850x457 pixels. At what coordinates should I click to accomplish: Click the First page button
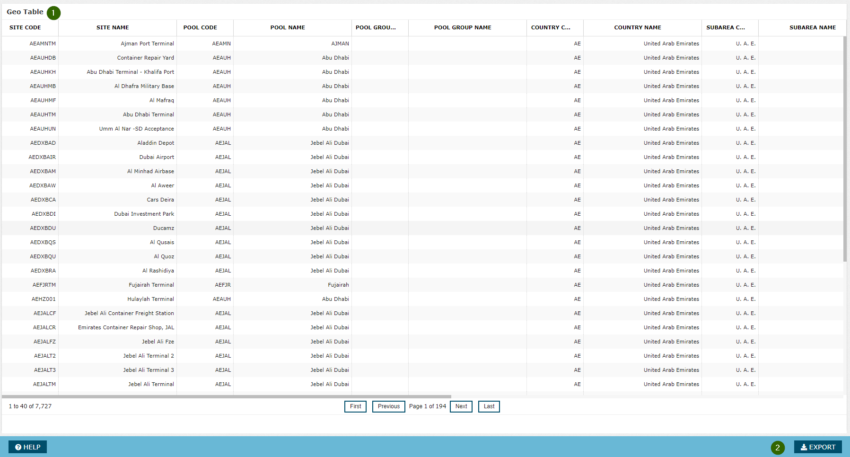(x=355, y=406)
